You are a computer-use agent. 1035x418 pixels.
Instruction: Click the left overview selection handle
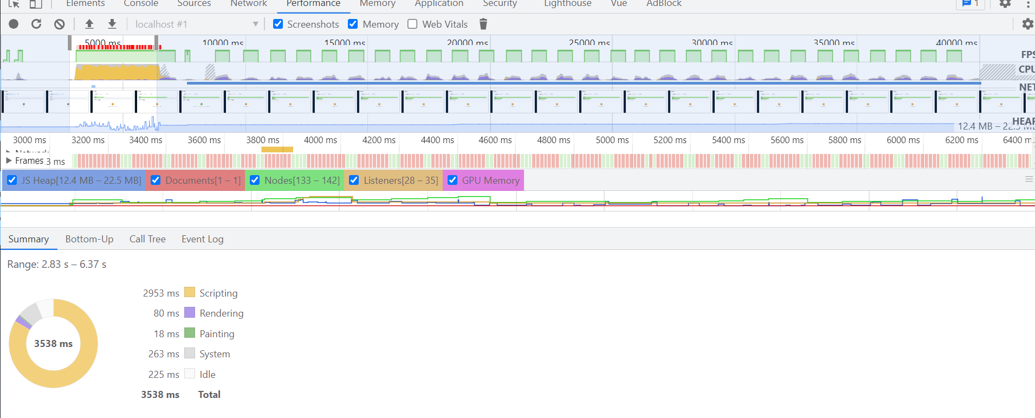point(69,42)
